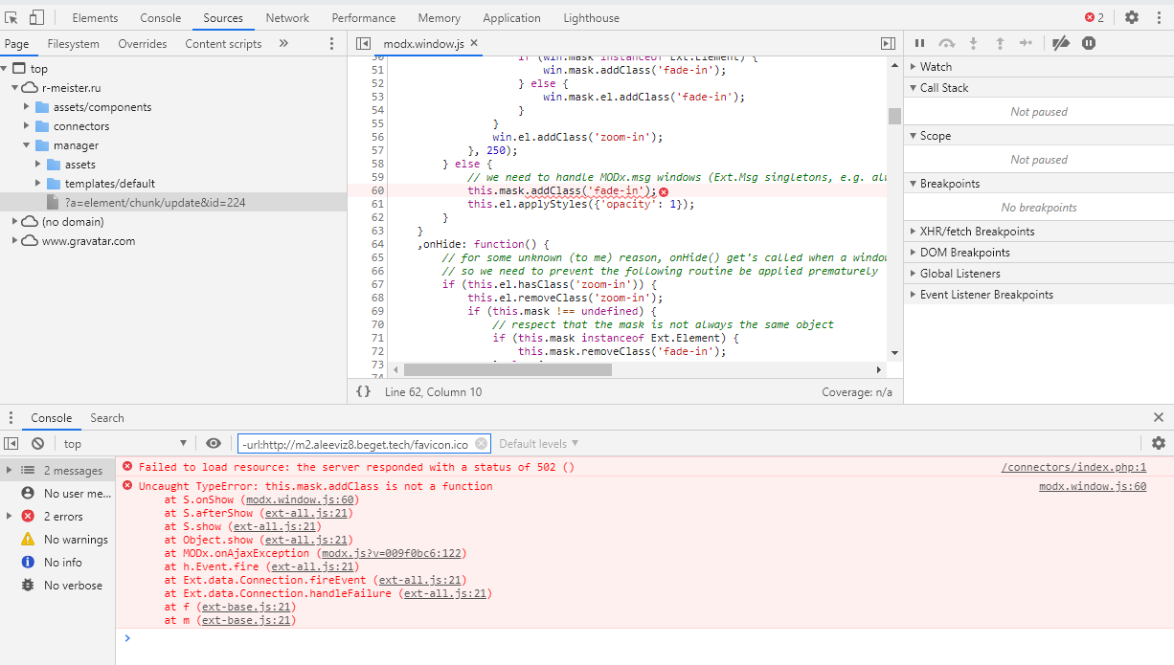The width and height of the screenshot is (1174, 665).
Task: Click the step into function button
Action: tap(974, 43)
